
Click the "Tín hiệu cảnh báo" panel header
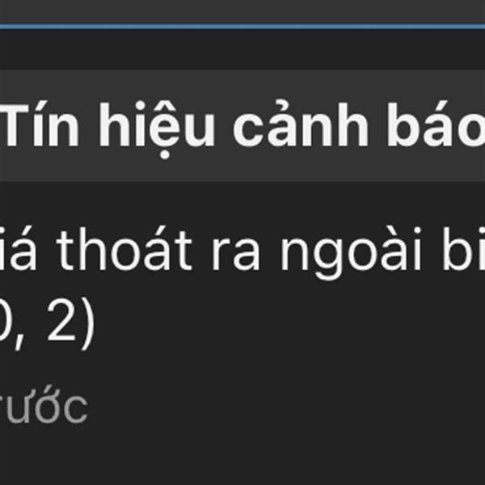(x=242, y=125)
